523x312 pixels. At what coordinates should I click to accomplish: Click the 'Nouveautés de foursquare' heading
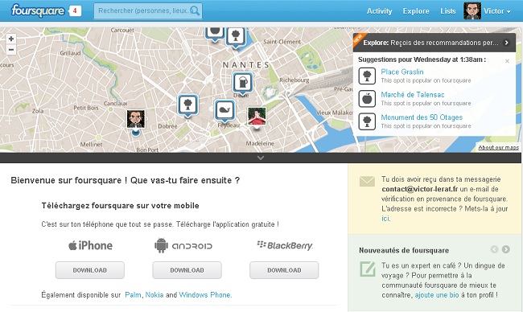click(404, 250)
